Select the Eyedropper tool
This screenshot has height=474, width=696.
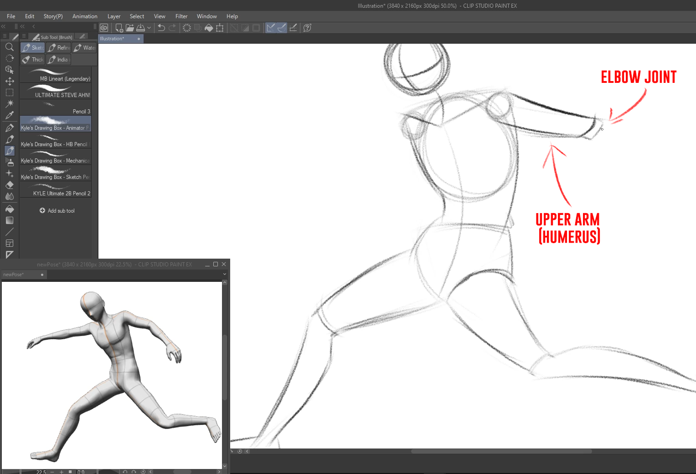click(x=9, y=115)
